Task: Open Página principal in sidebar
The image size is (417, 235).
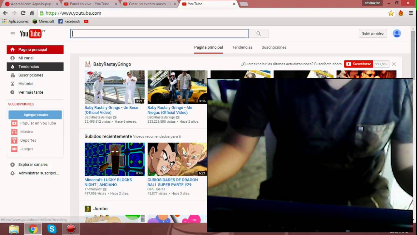Action: pyautogui.click(x=35, y=50)
